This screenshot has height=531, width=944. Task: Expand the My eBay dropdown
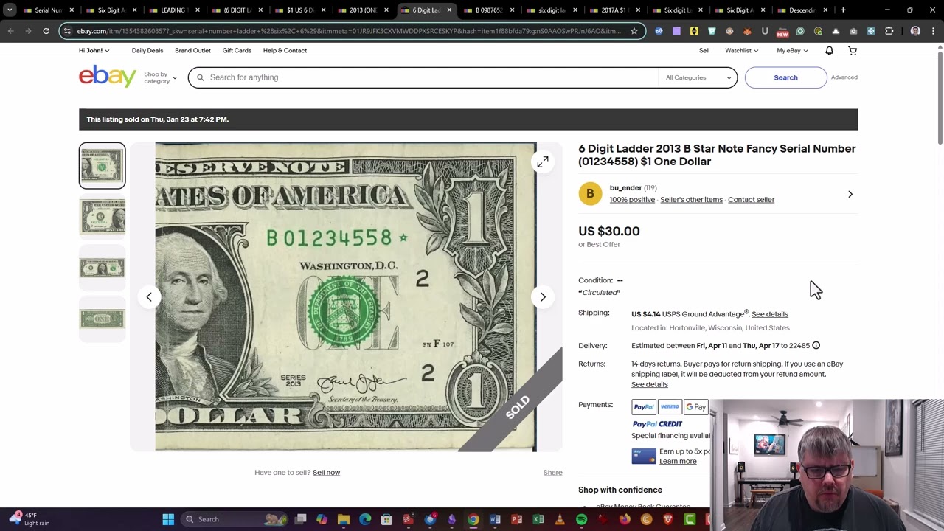coord(792,50)
